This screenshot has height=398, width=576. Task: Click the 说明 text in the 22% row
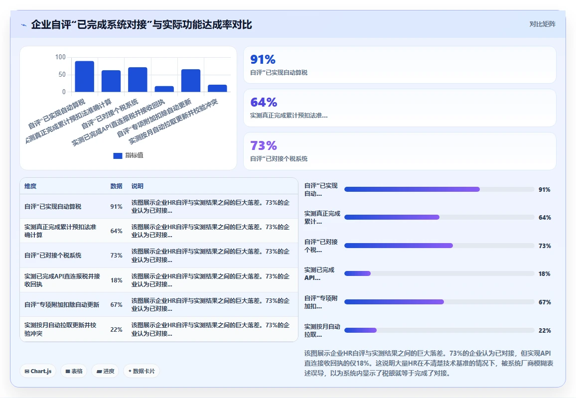tap(210, 329)
